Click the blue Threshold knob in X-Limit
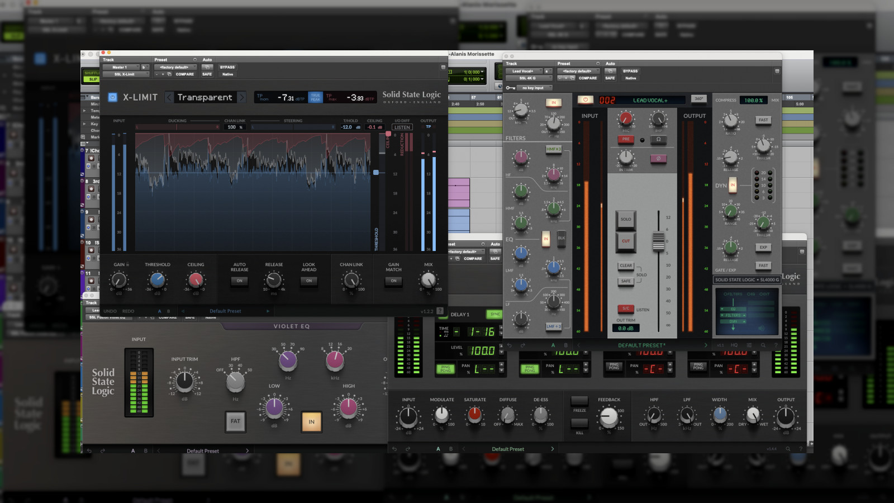This screenshot has width=894, height=503. point(157,279)
